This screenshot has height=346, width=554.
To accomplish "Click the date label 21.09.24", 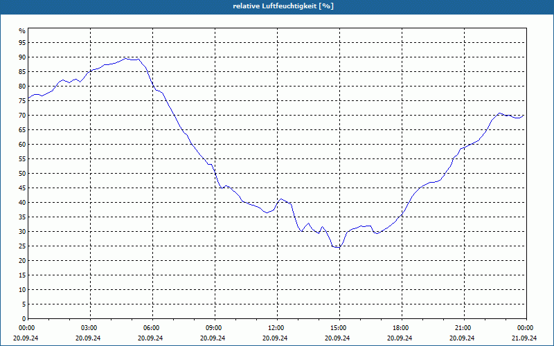I will tap(524, 338).
